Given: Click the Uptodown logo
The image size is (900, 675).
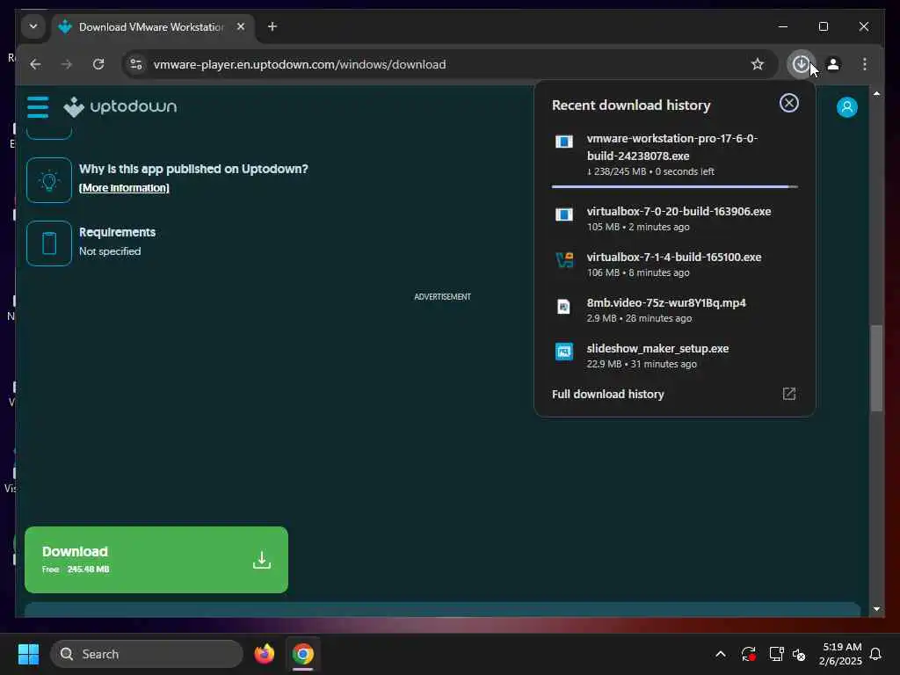Looking at the screenshot, I should coord(120,106).
